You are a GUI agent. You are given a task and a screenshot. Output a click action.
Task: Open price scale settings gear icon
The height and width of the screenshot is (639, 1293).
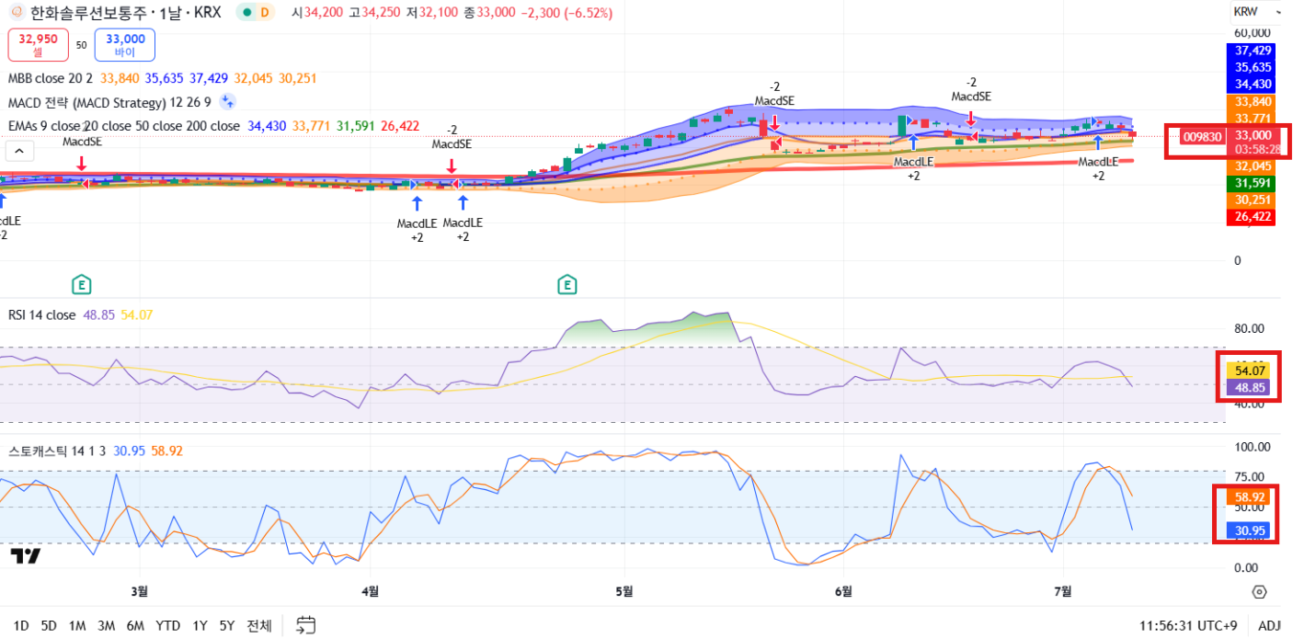(1259, 591)
